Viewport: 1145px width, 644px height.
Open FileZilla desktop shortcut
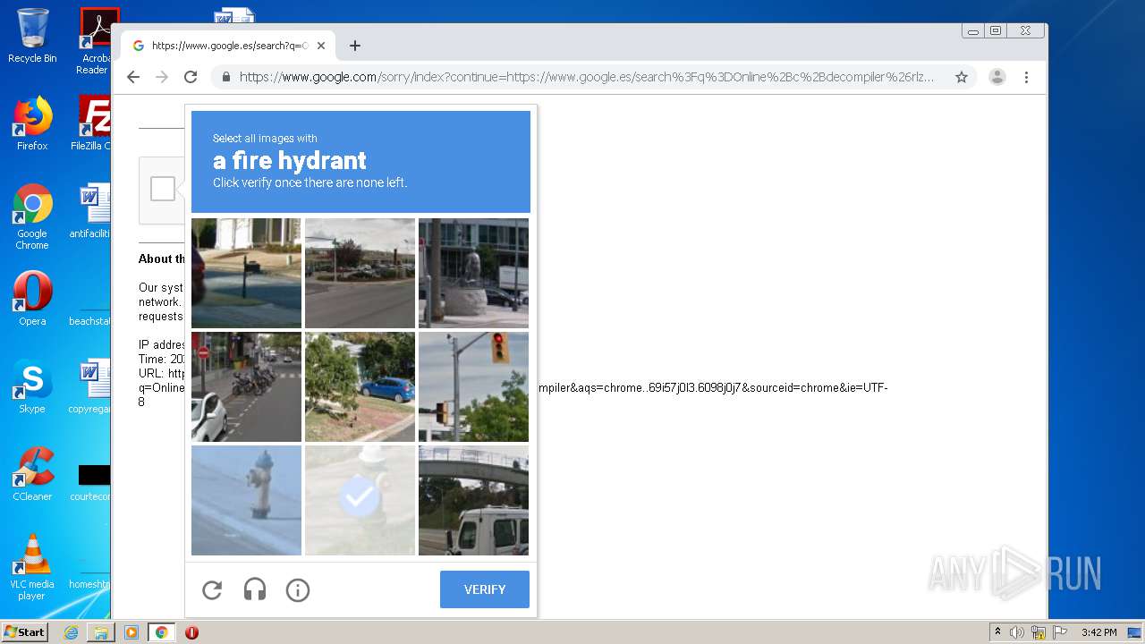pos(92,123)
